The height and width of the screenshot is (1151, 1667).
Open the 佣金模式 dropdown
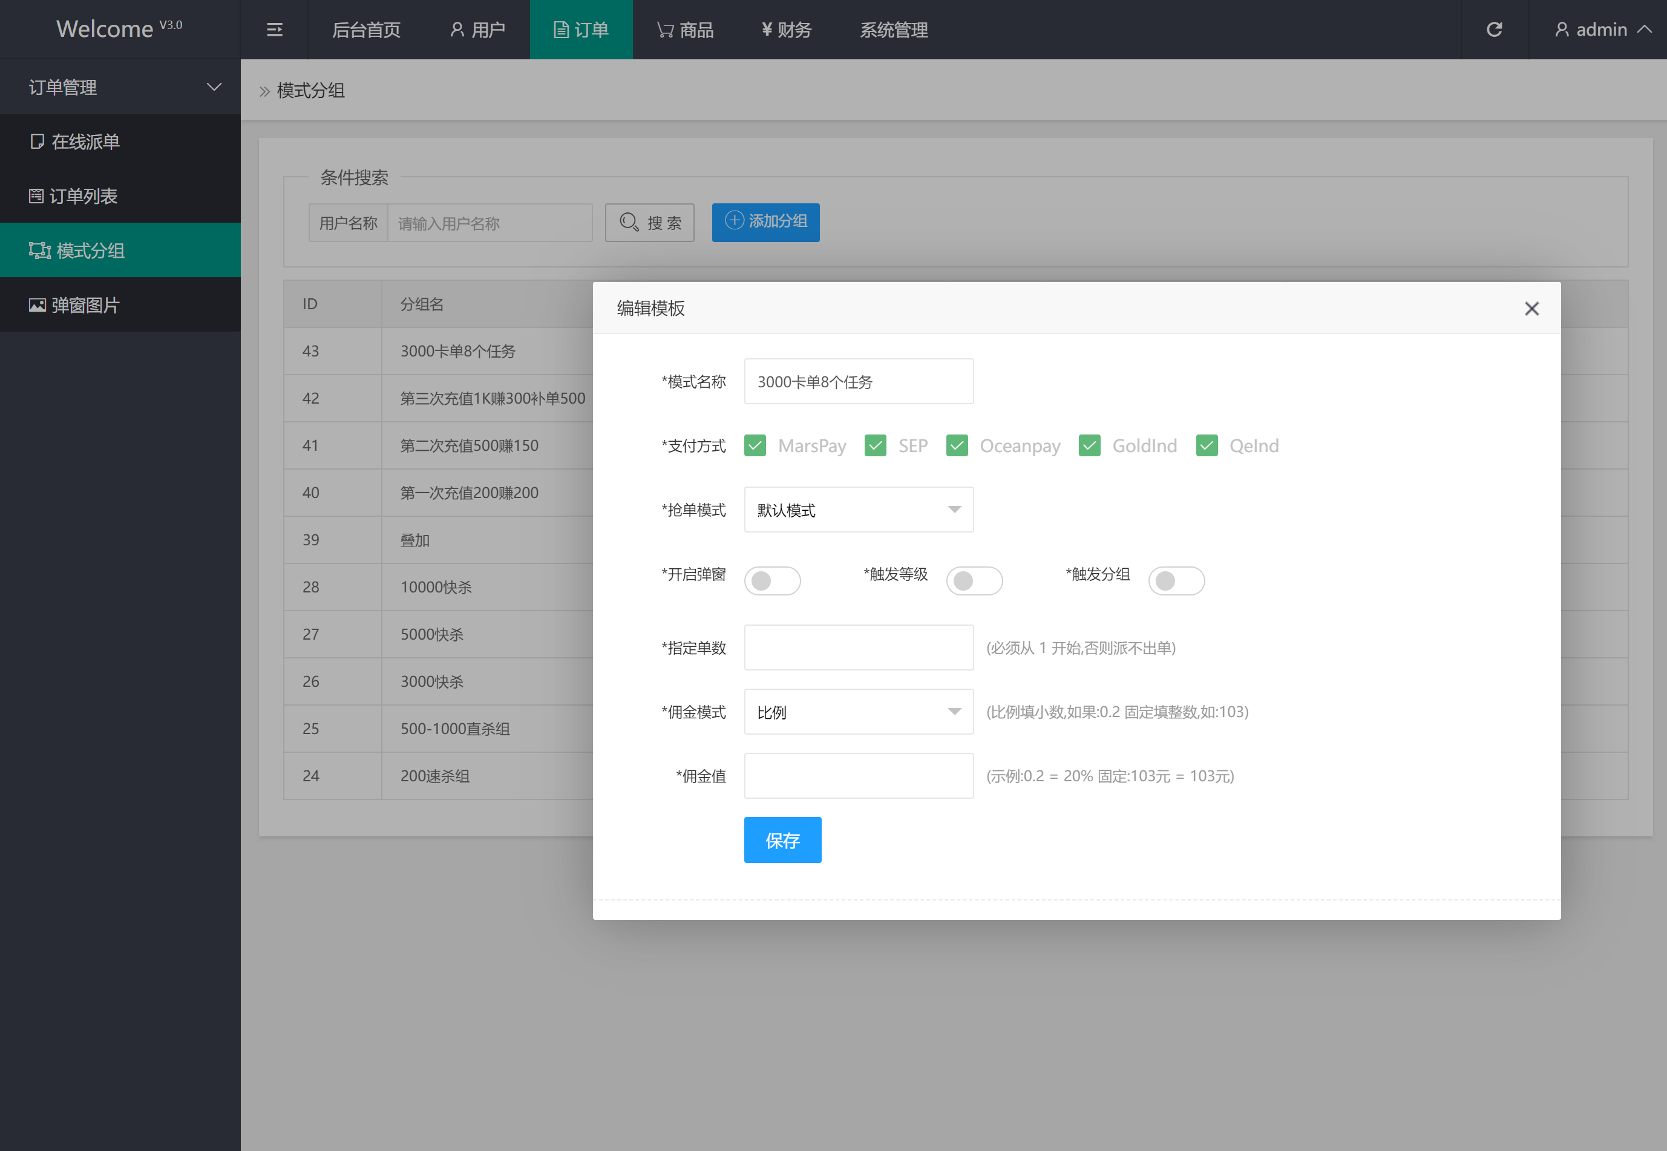click(x=859, y=712)
